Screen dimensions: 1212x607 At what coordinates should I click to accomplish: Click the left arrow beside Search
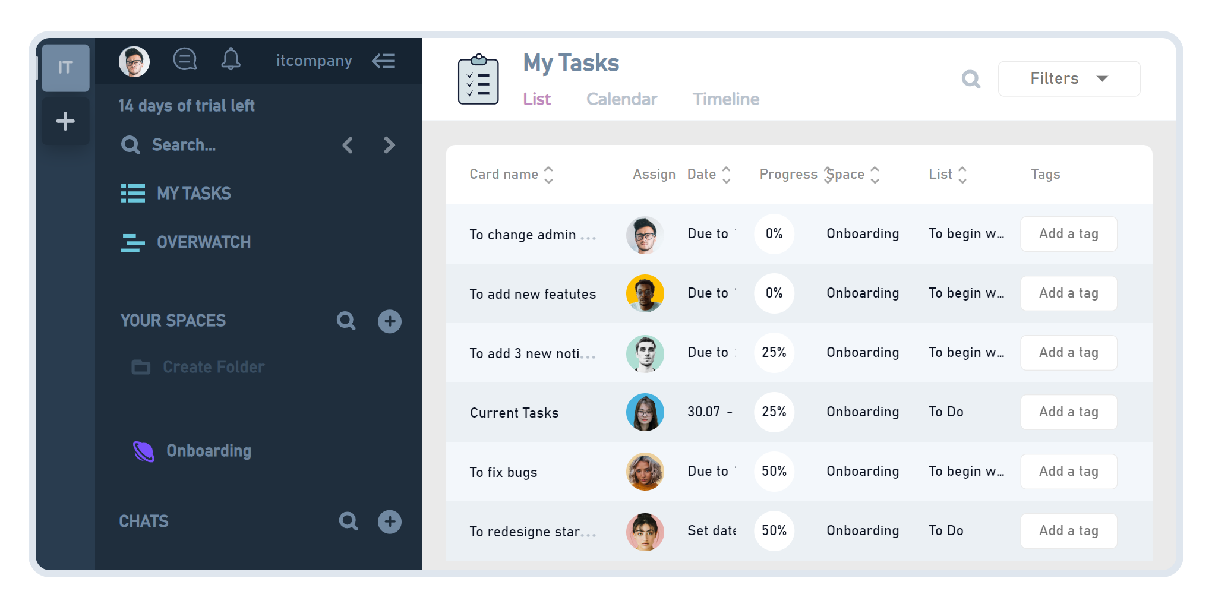(x=348, y=145)
